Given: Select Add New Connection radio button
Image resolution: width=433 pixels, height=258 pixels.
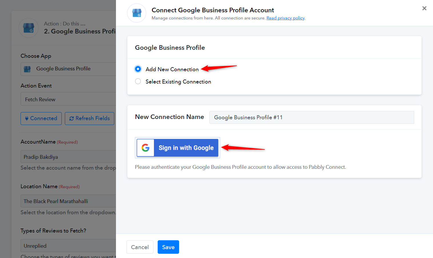Looking at the screenshot, I should tap(138, 69).
